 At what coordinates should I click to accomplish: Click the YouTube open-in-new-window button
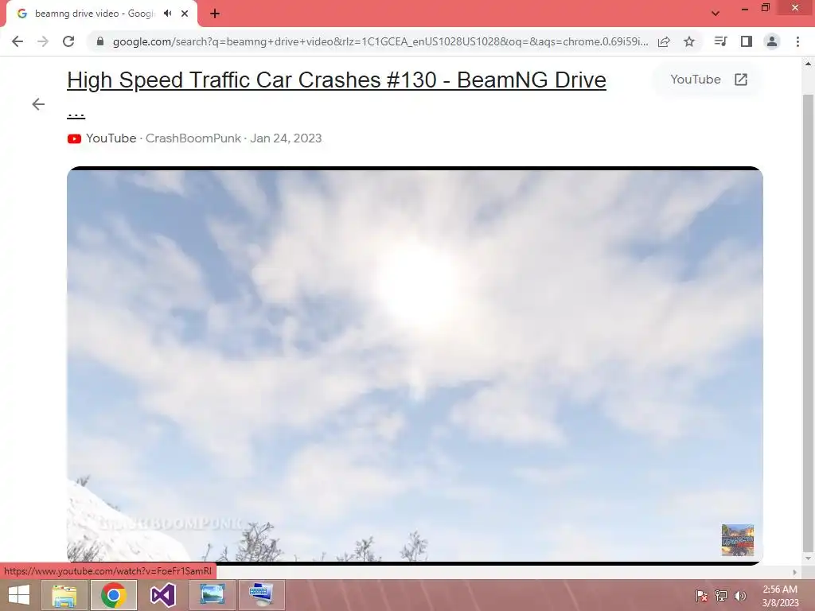[x=708, y=80]
